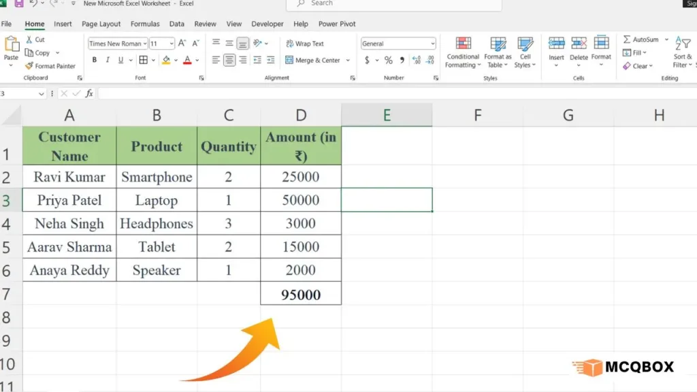
Task: Toggle bold formatting
Action: 95,60
